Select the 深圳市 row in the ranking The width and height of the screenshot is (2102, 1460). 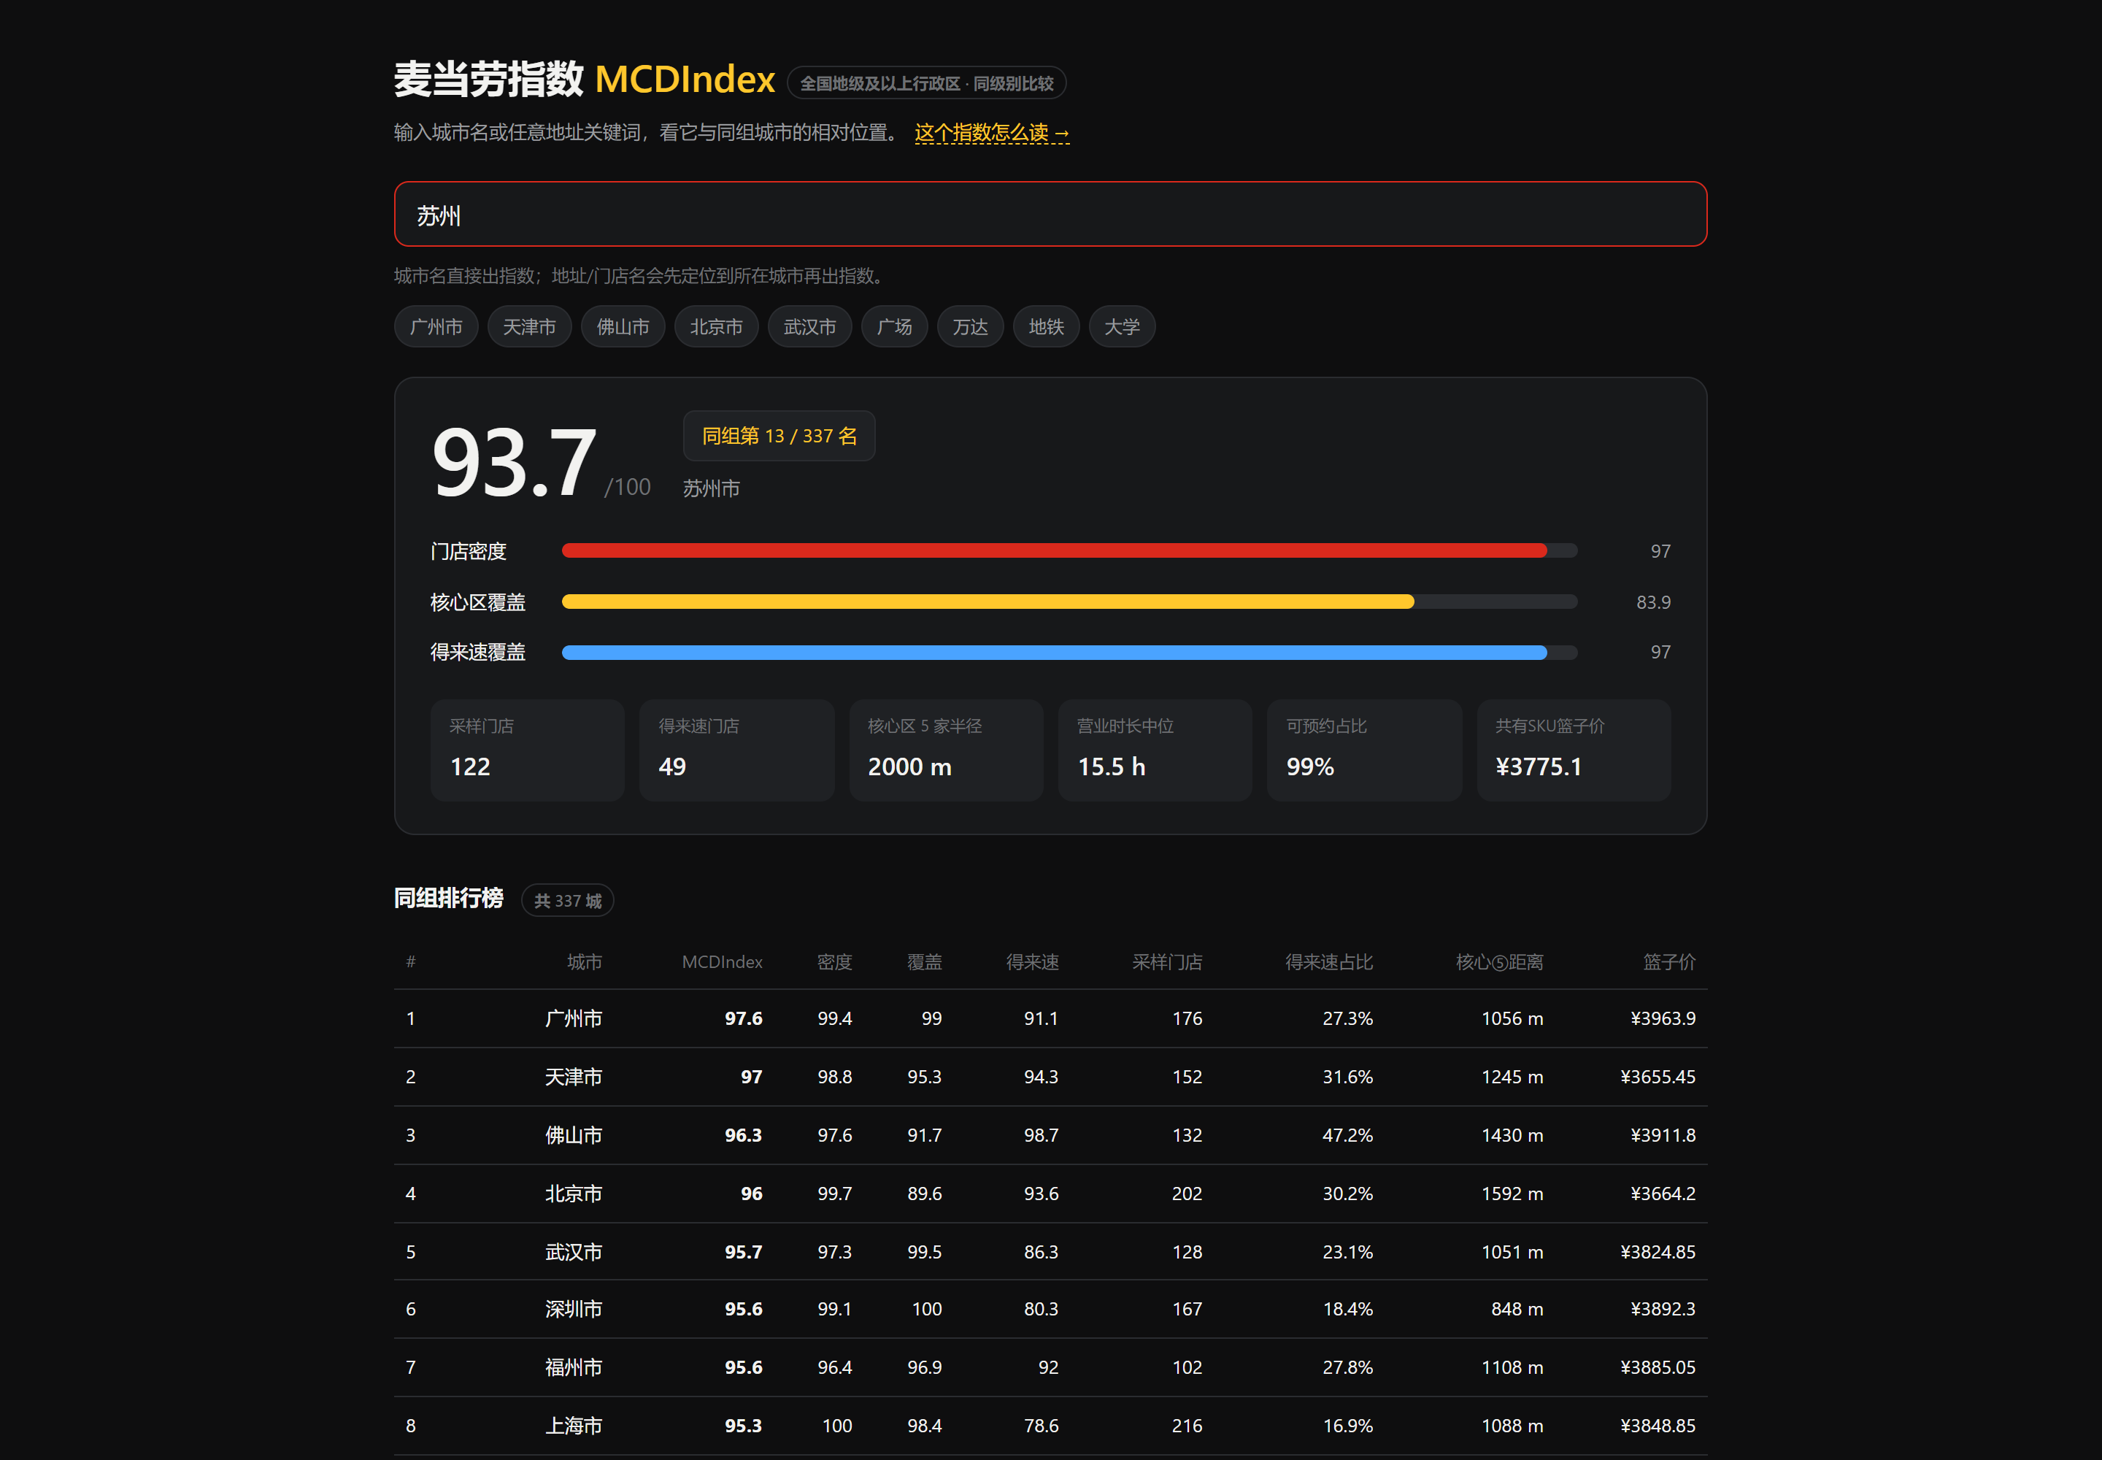click(1050, 1309)
